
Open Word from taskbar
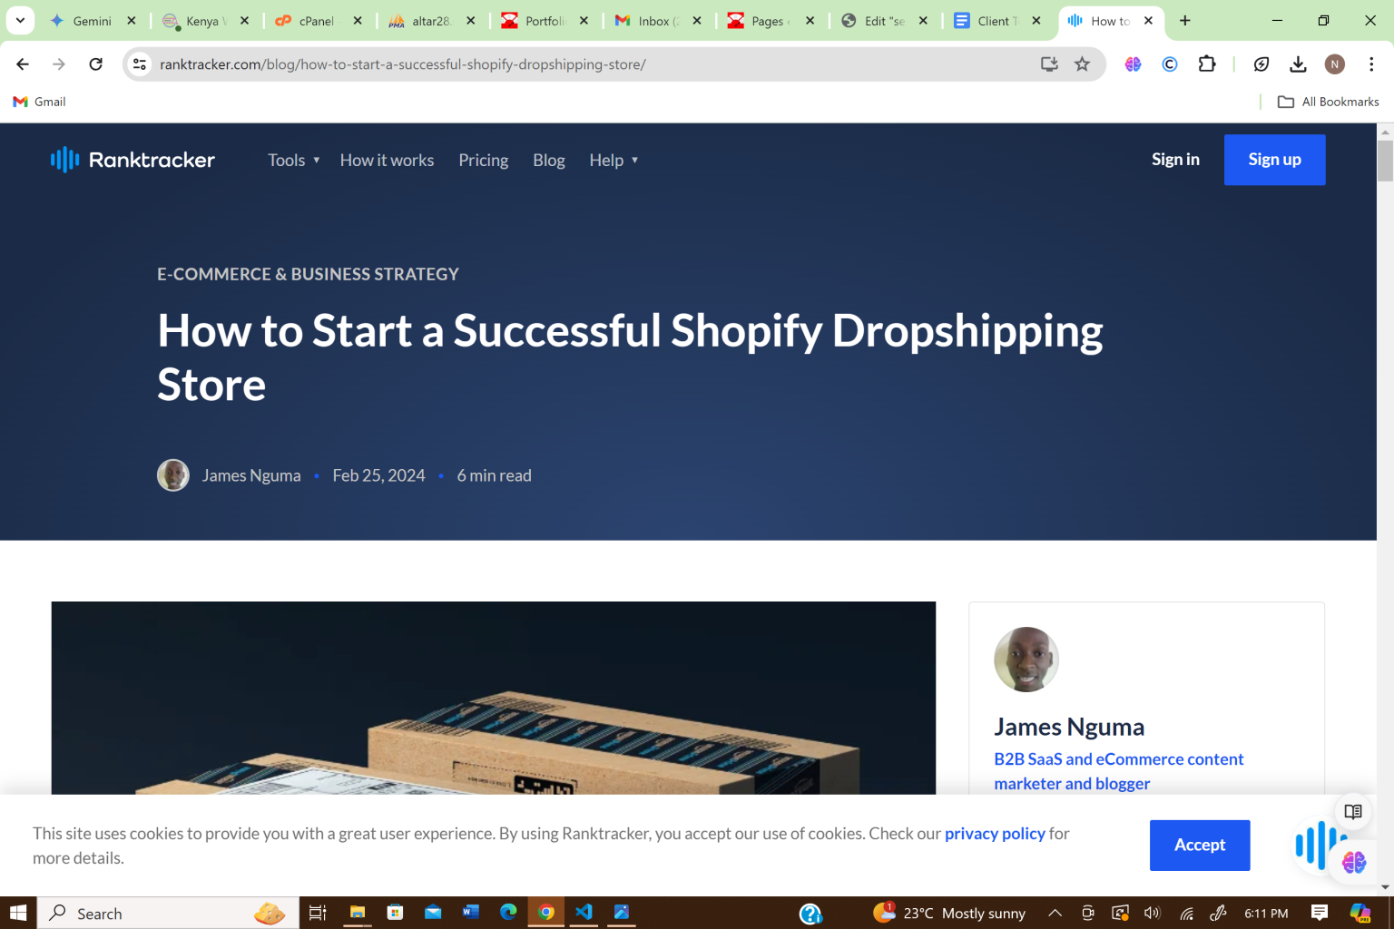tap(470, 913)
